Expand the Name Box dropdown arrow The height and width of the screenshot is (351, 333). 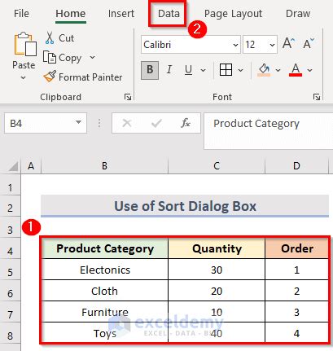tap(78, 123)
